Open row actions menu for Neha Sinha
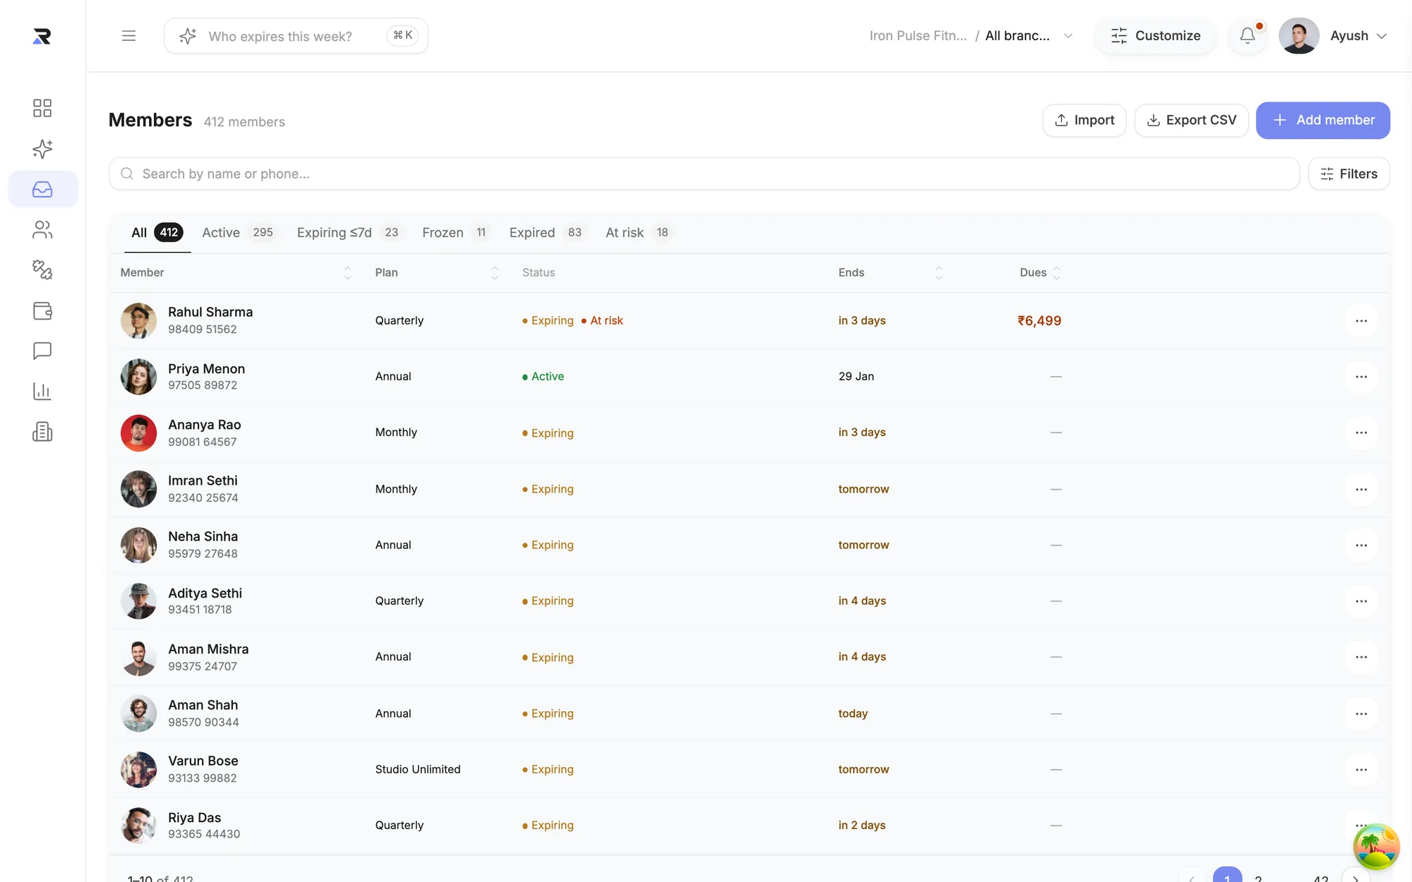This screenshot has width=1412, height=882. [x=1361, y=545]
